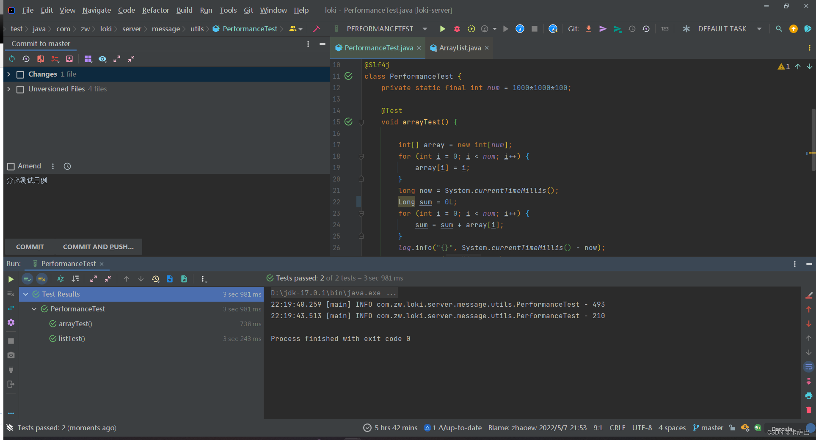Expand all in Commit panel
816x440 pixels.
point(117,59)
